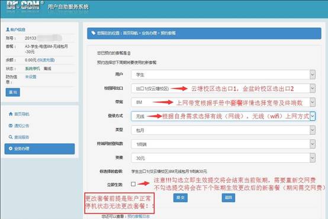This screenshot has width=328, height=219.
Task: Click the home icon next to 首页导航
Action: point(11,114)
